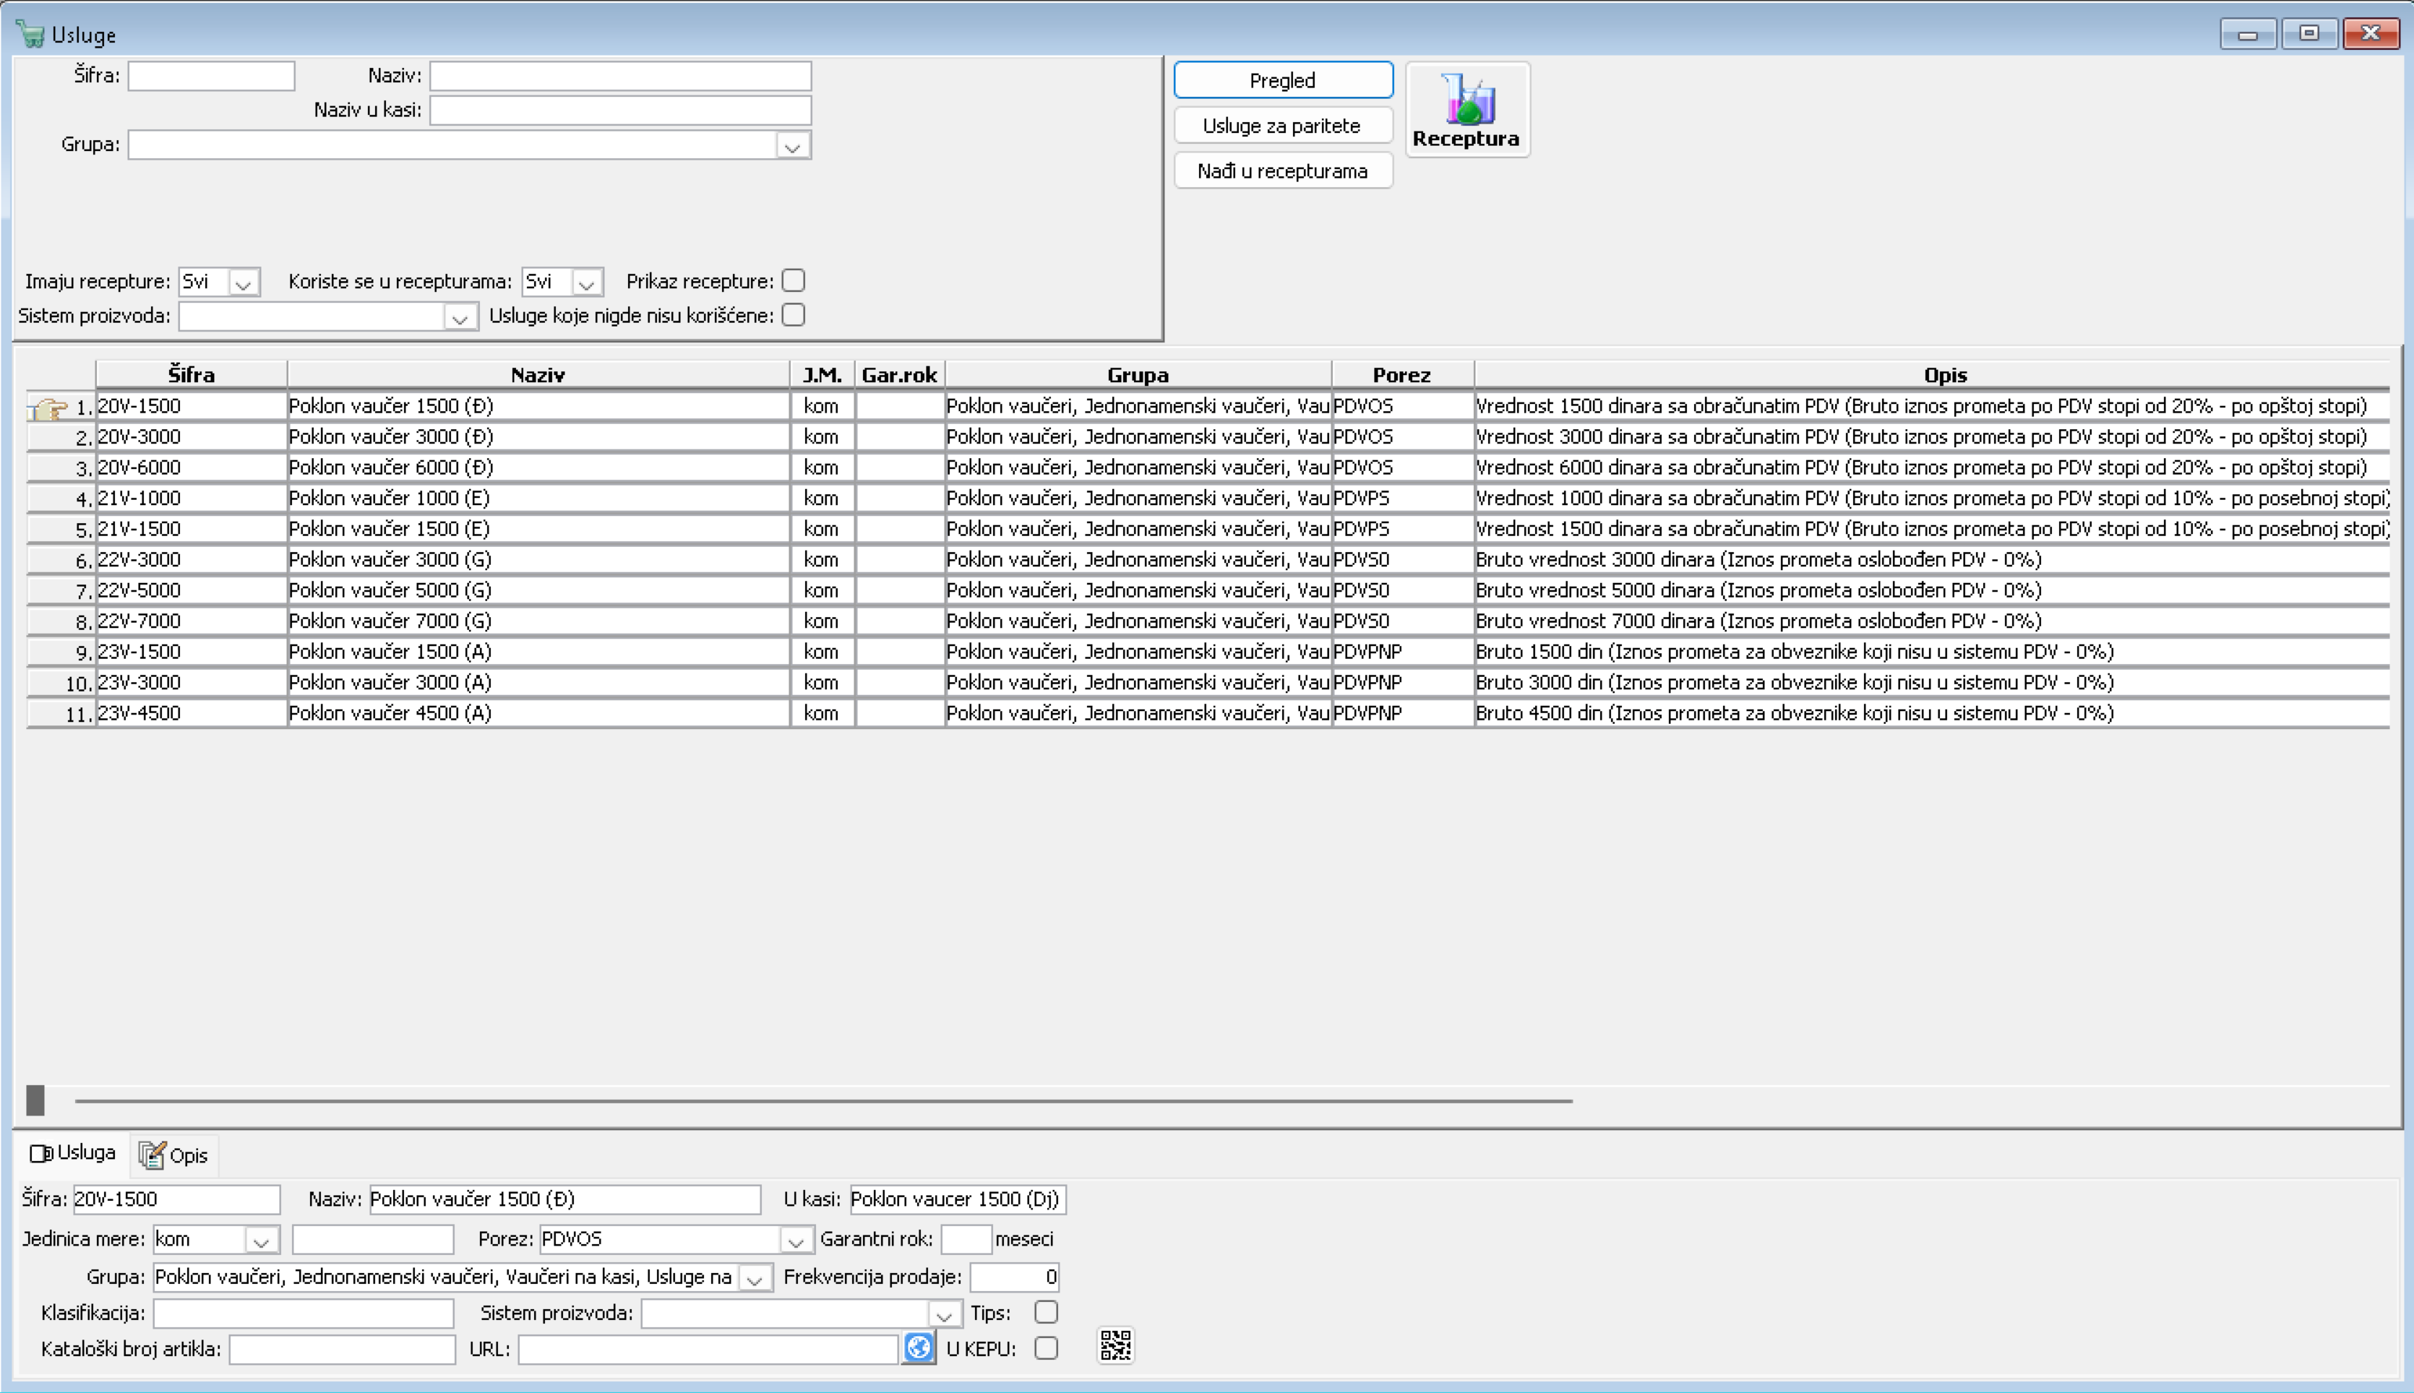Image resolution: width=2414 pixels, height=1393 pixels.
Task: Click the Usluga tab icon
Action: (40, 1153)
